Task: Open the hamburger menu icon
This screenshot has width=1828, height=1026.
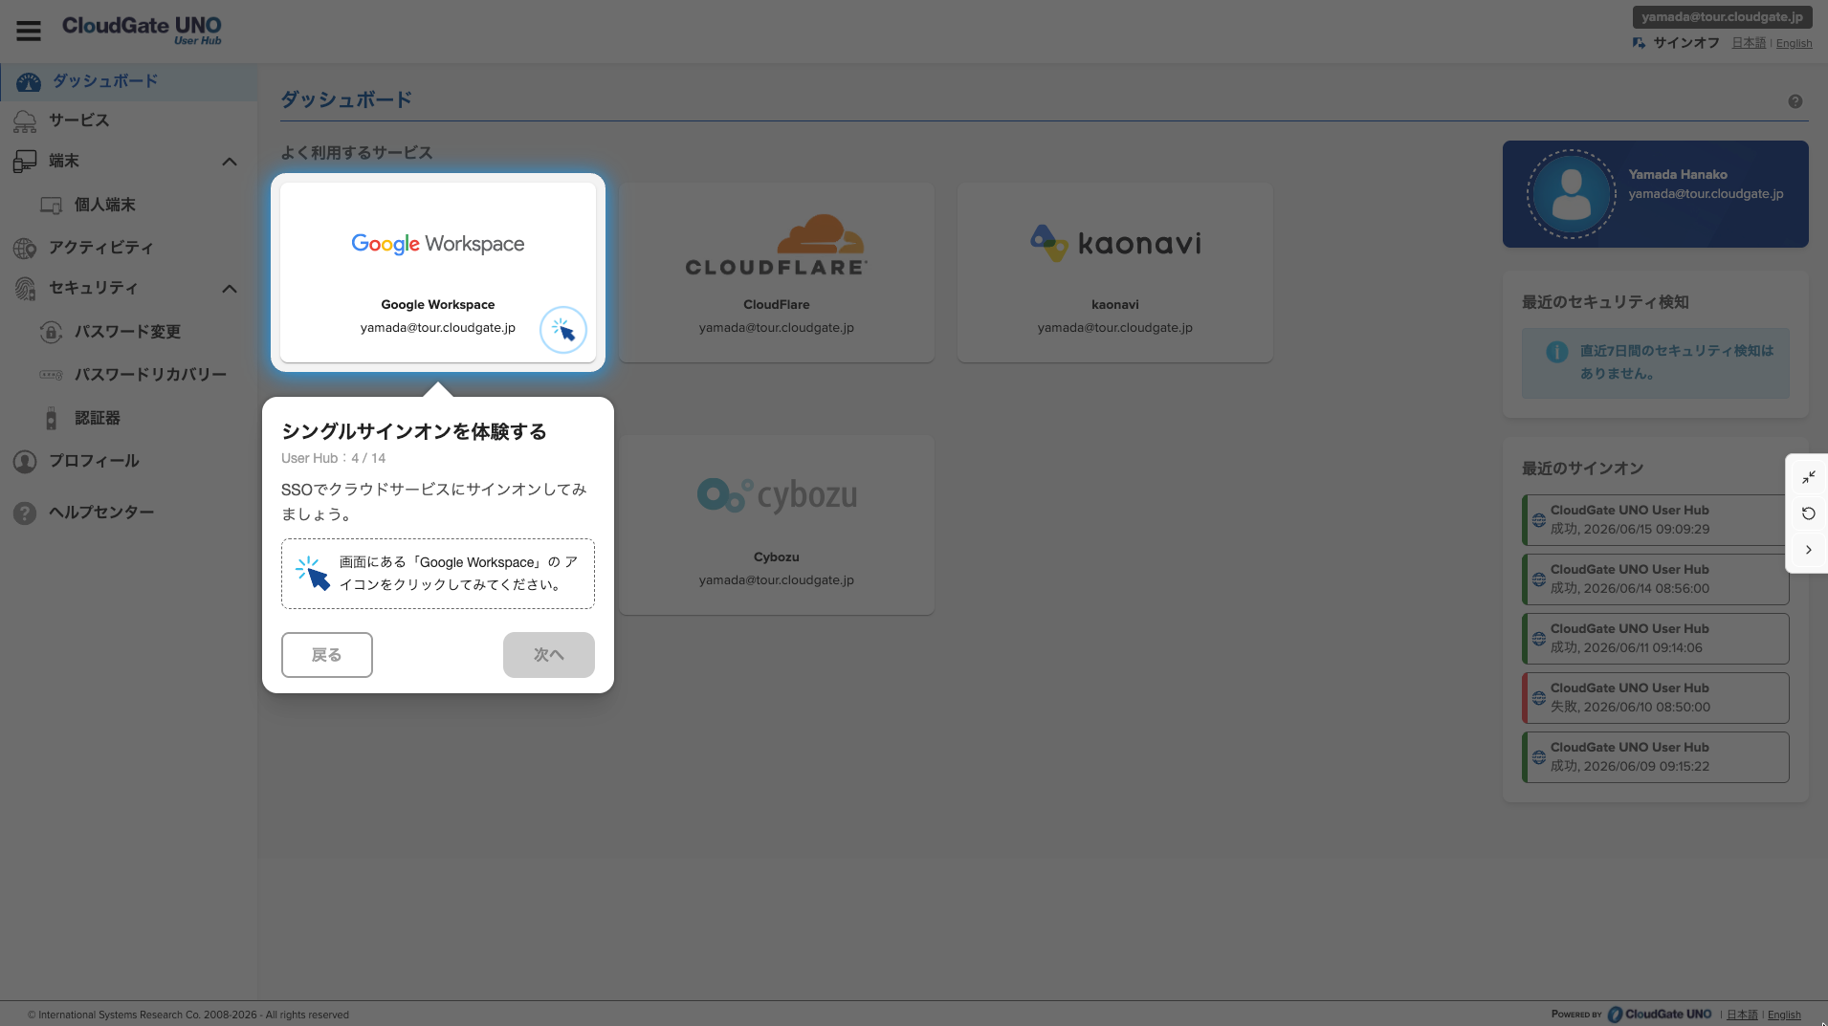Action: [x=29, y=32]
